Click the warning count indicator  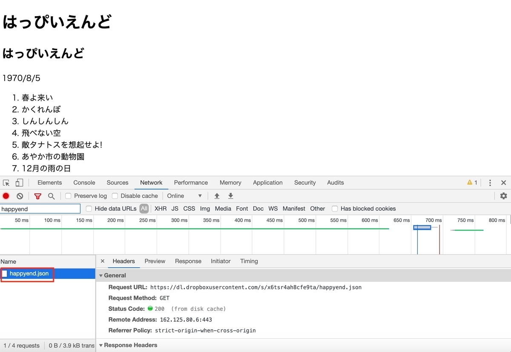point(472,183)
